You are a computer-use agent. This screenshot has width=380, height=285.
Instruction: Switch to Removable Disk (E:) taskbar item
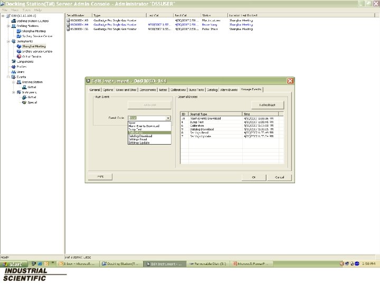pyautogui.click(x=208, y=264)
